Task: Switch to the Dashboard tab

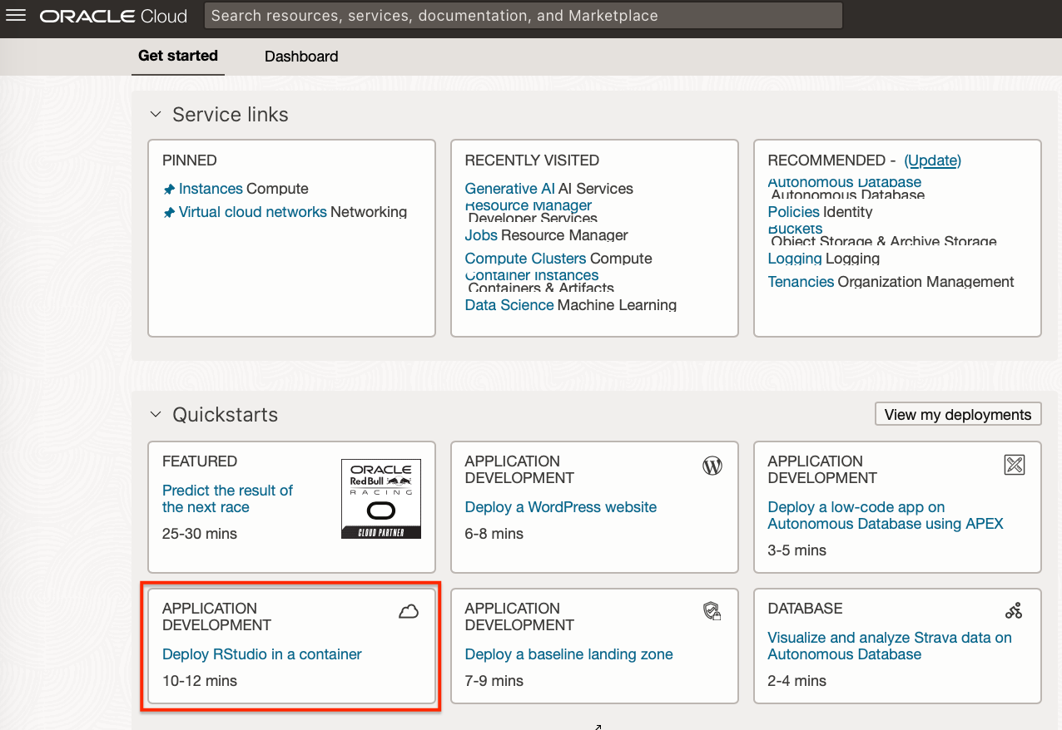Action: [x=301, y=57]
